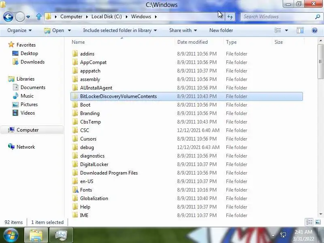Open recent pages dropdown arrow
324x243 pixels.
point(28,17)
